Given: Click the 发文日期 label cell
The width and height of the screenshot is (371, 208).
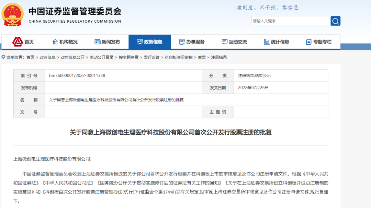Looking at the screenshot, I should click(218, 88).
